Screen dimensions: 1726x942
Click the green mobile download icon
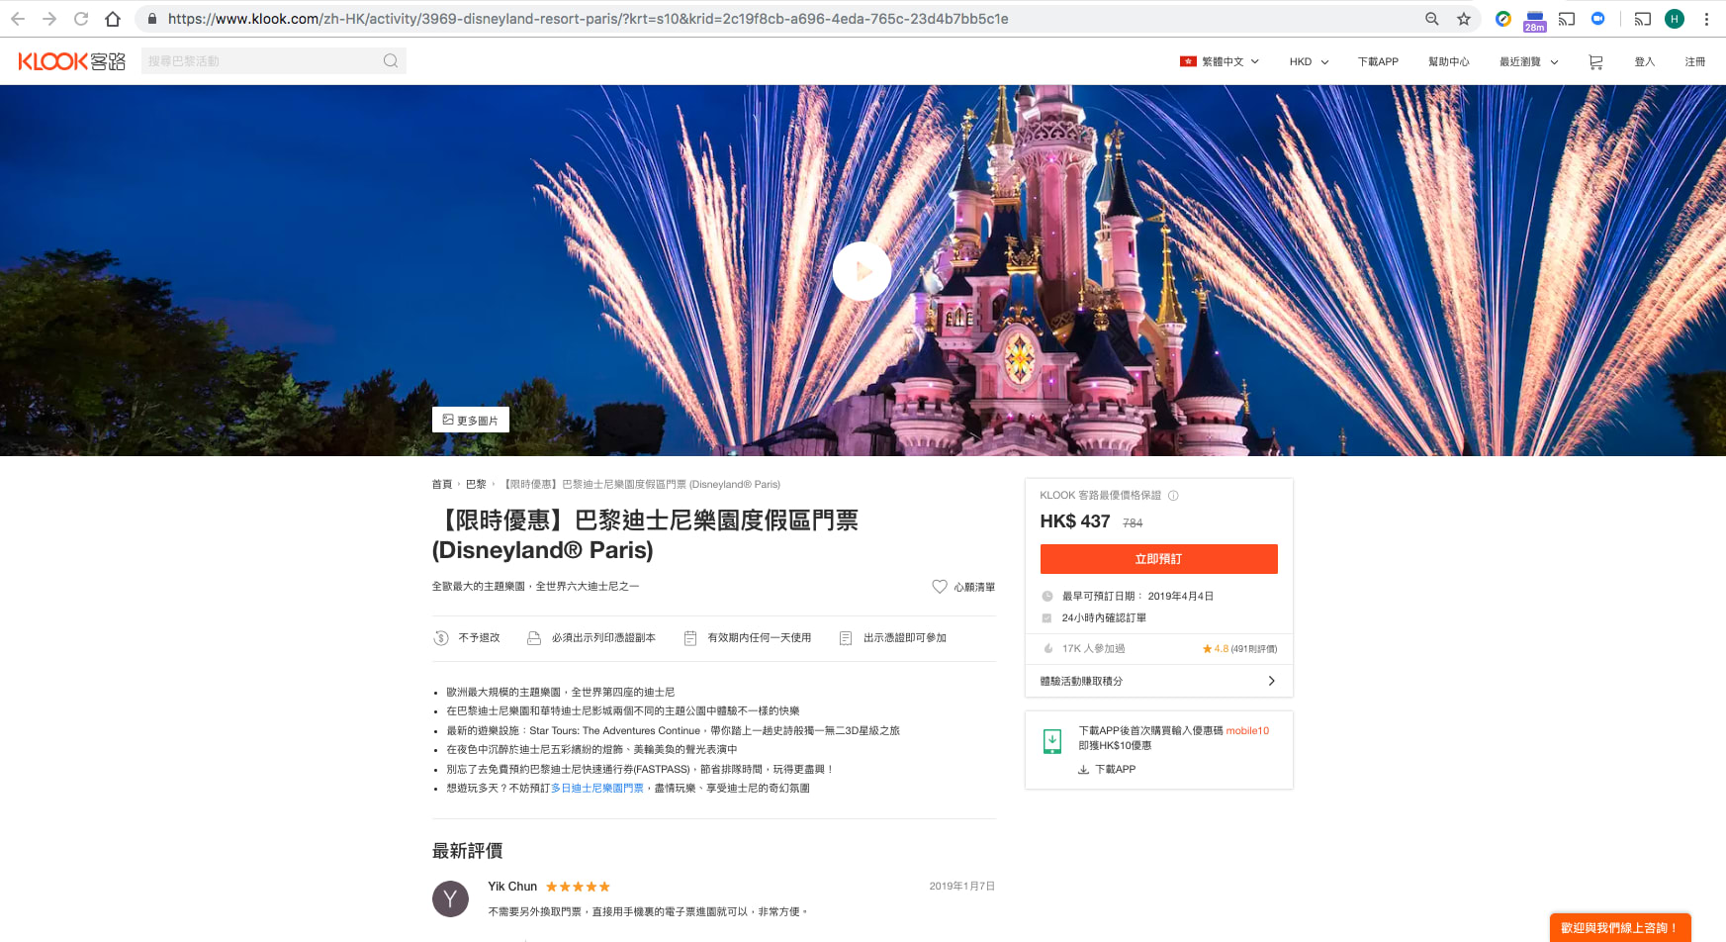tap(1052, 741)
